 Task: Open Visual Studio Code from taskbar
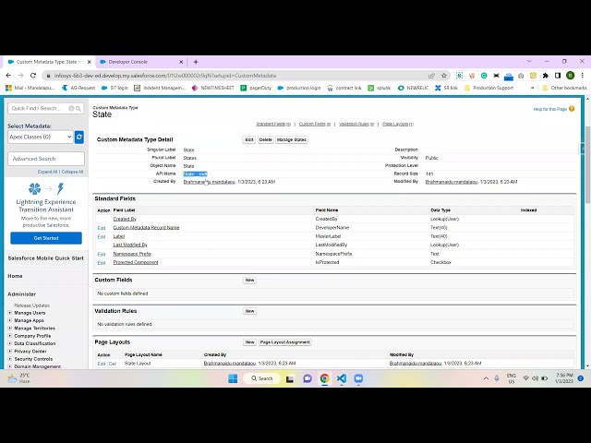[x=342, y=378]
